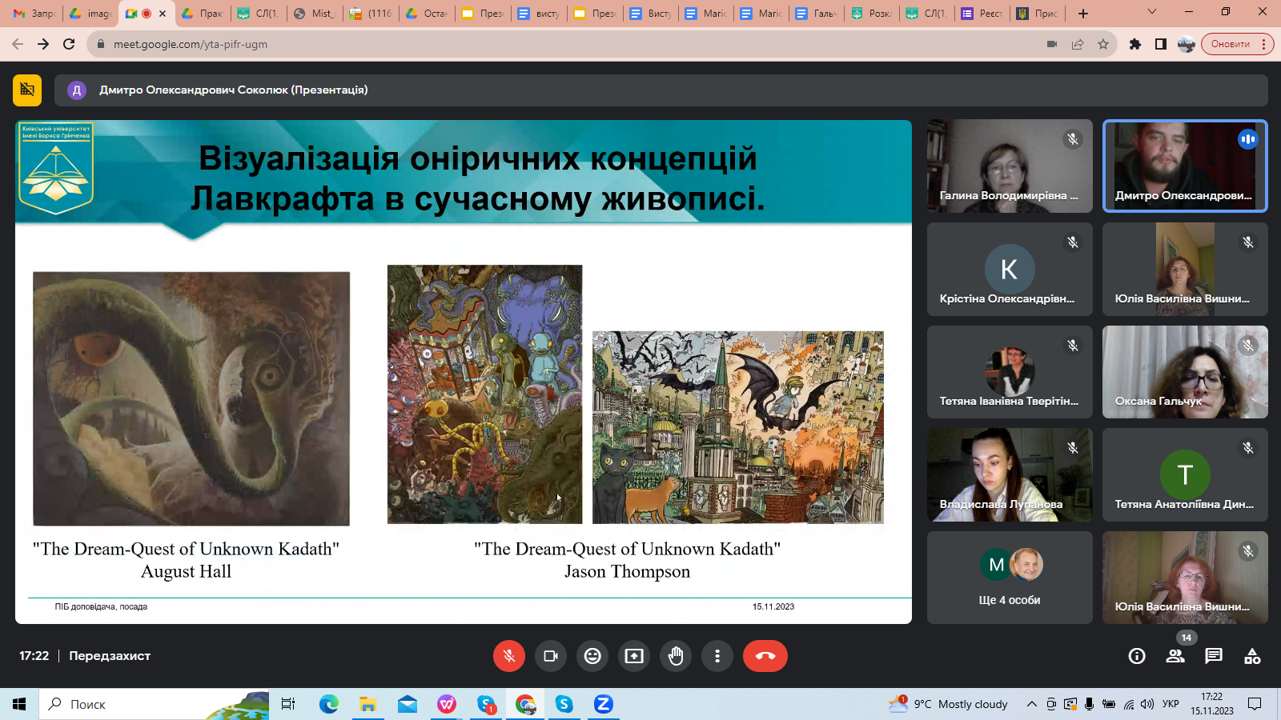Screen dimensions: 1281x720
Task: Click the Оновити browser update button
Action: click(1230, 44)
